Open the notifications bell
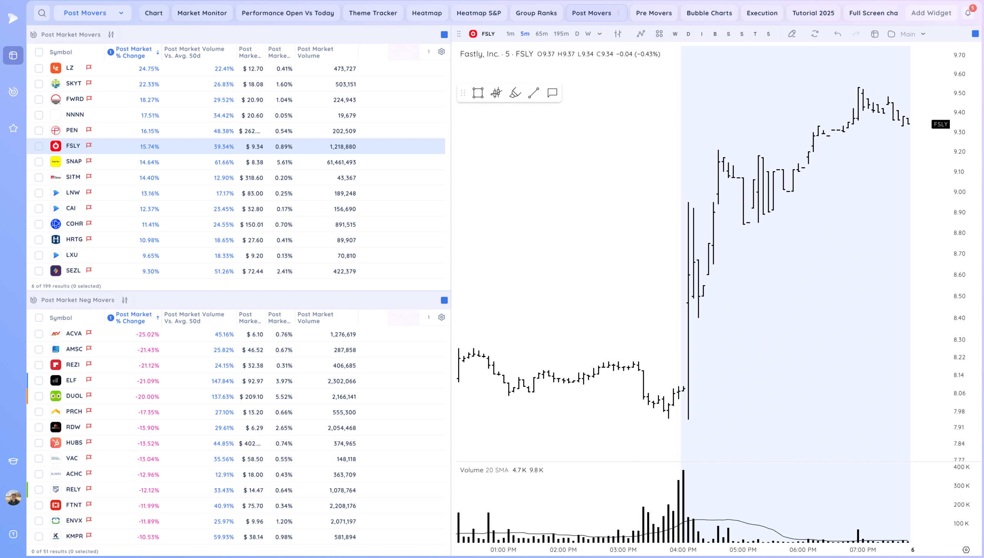984x558 pixels. 967,13
